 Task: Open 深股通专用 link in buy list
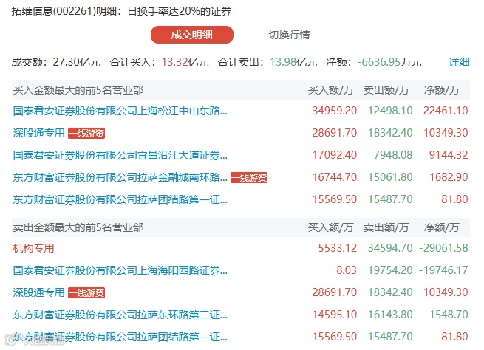[39, 133]
